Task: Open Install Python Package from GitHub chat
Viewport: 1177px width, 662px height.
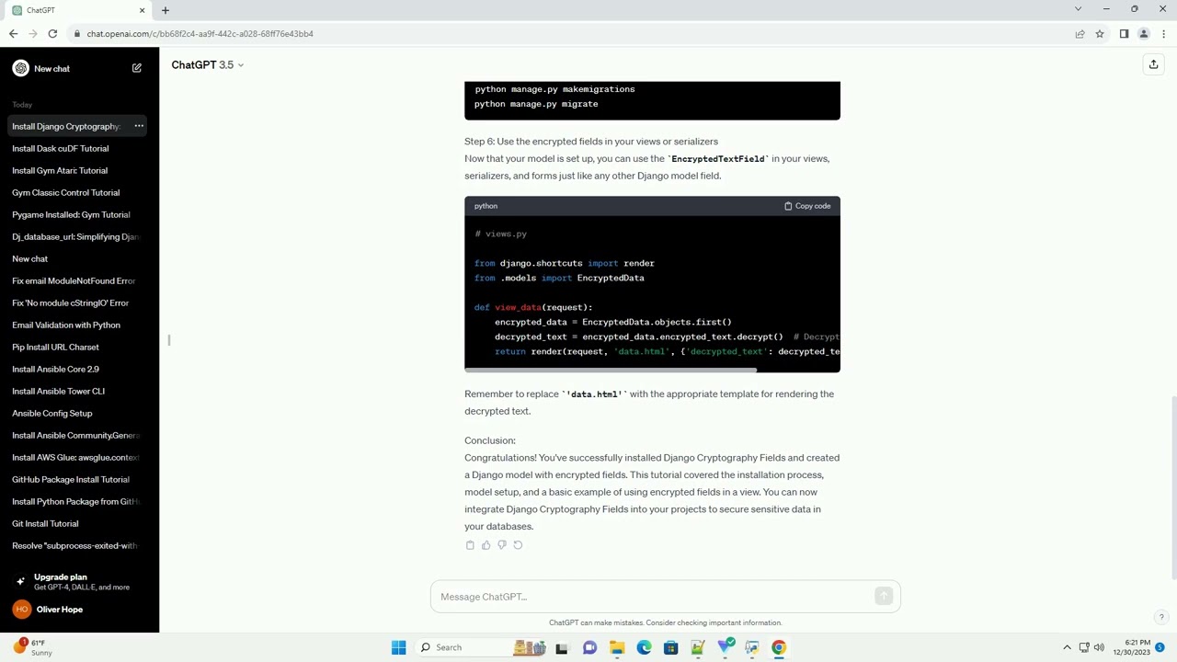Action: coord(79,501)
